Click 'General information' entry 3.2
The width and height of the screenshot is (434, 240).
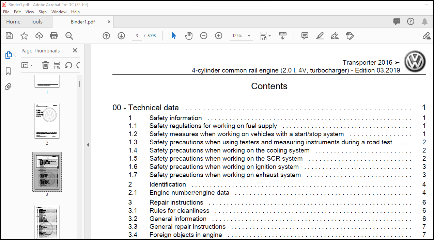click(x=178, y=219)
